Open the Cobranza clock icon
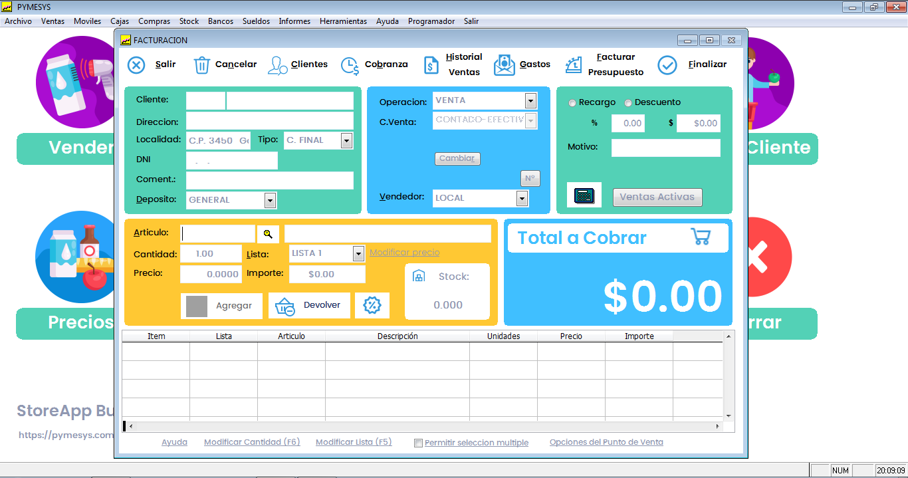 point(350,65)
